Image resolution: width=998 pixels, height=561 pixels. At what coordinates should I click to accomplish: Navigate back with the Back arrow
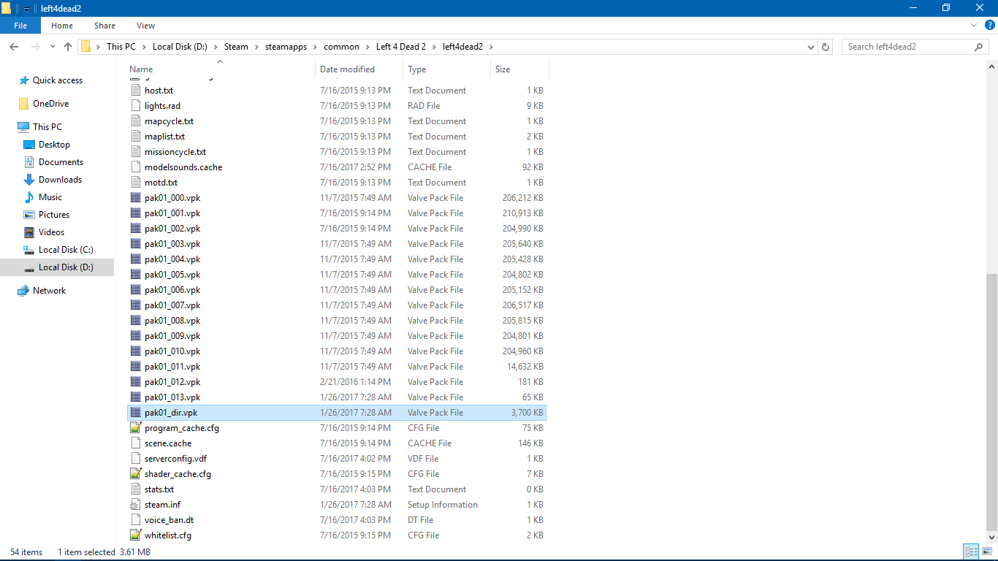click(14, 47)
